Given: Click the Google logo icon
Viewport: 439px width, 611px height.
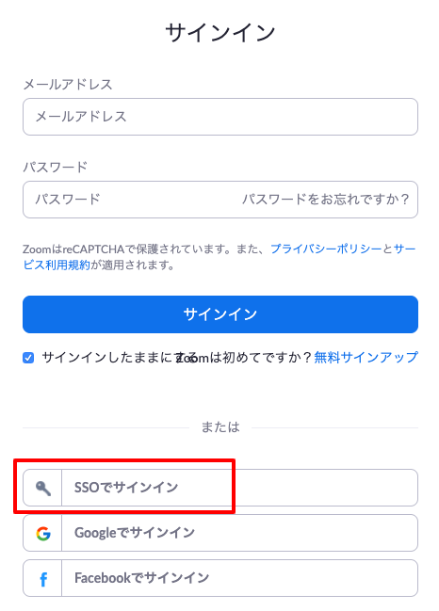Looking at the screenshot, I should [43, 533].
